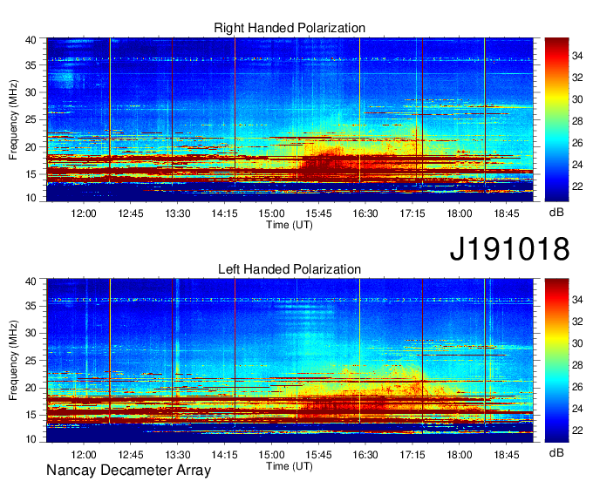This screenshot has height=481, width=593.
Task: Click "18:45" time tick under Left Handed plot
Action: click(x=507, y=455)
